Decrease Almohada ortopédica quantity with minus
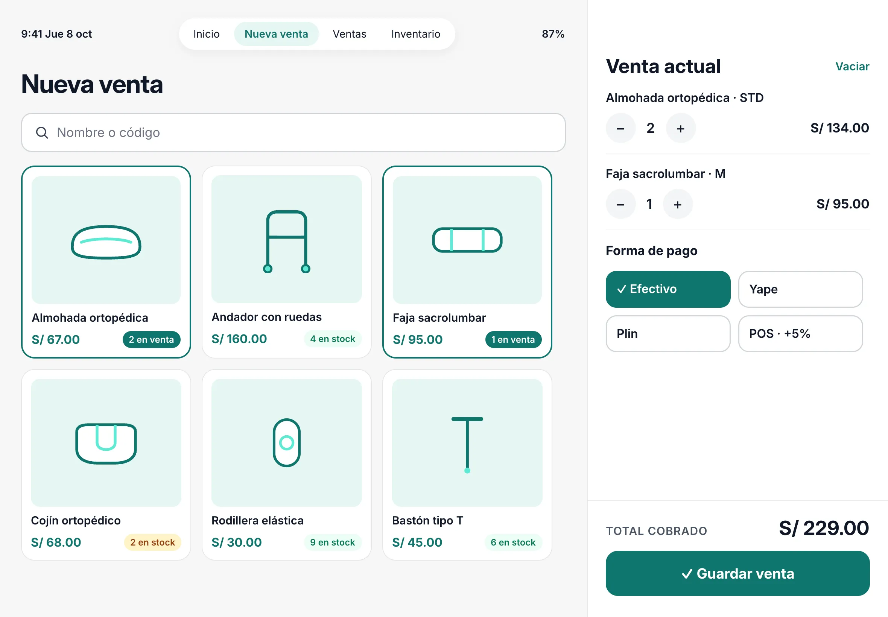Image resolution: width=888 pixels, height=617 pixels. click(620, 128)
